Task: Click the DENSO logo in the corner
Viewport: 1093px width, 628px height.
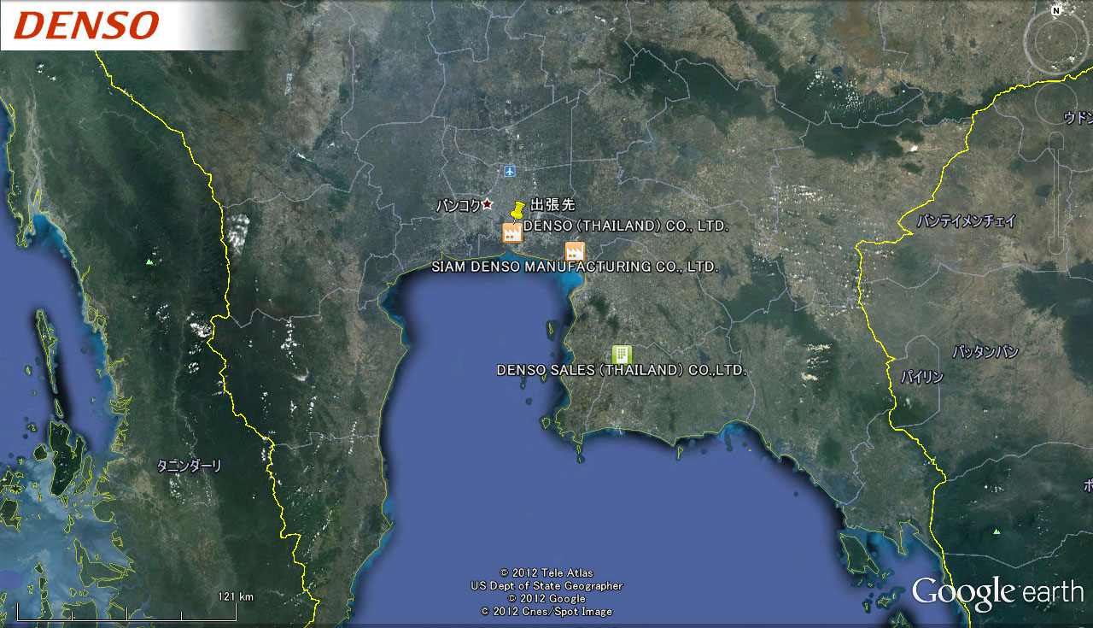Action: tap(87, 26)
